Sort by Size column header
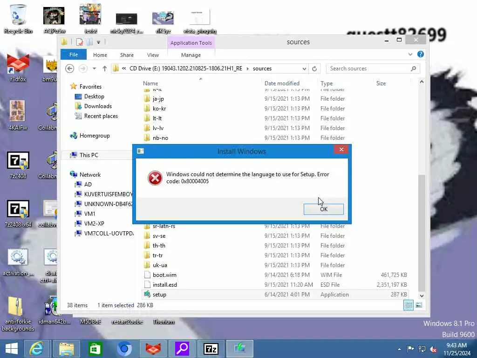Screen dimensions: 477x358 pyautogui.click(x=381, y=83)
